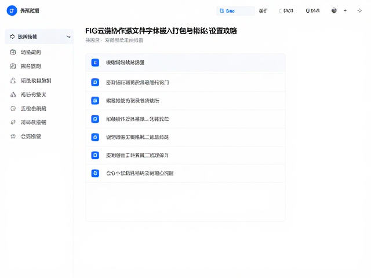Click the blue circular app logo
The height and width of the screenshot is (278, 371).
pyautogui.click(x=12, y=10)
